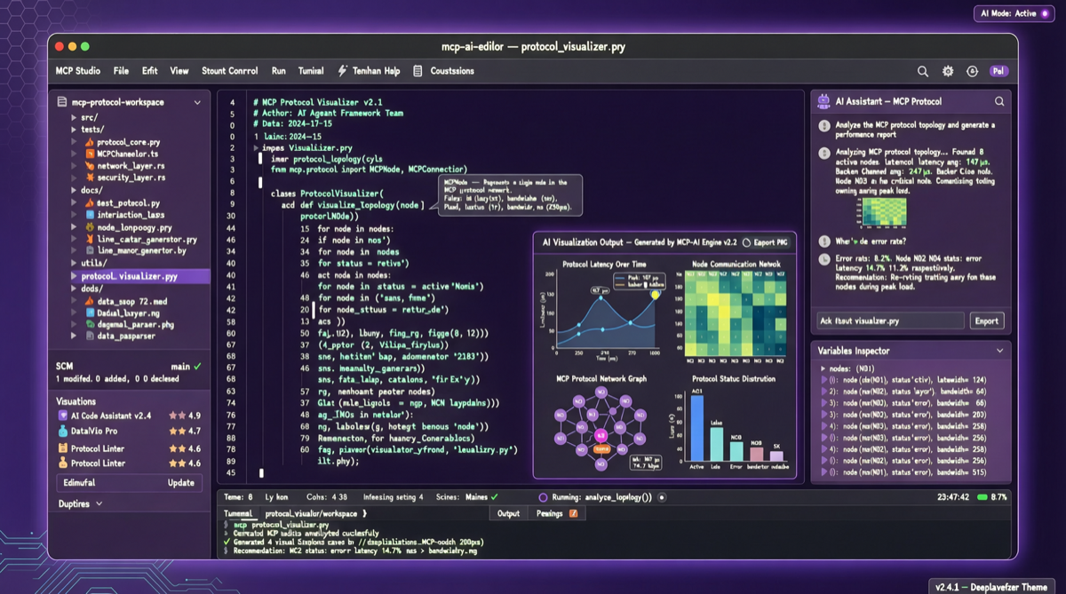Viewport: 1066px width, 594px height.
Task: Click the AI Assistant robot icon
Action: coord(823,101)
